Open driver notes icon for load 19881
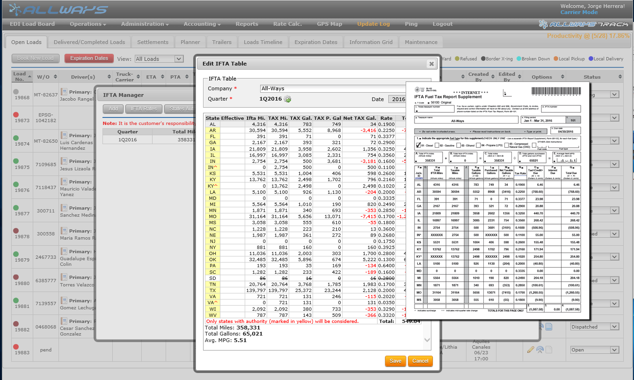The height and width of the screenshot is (380, 634). point(64,300)
